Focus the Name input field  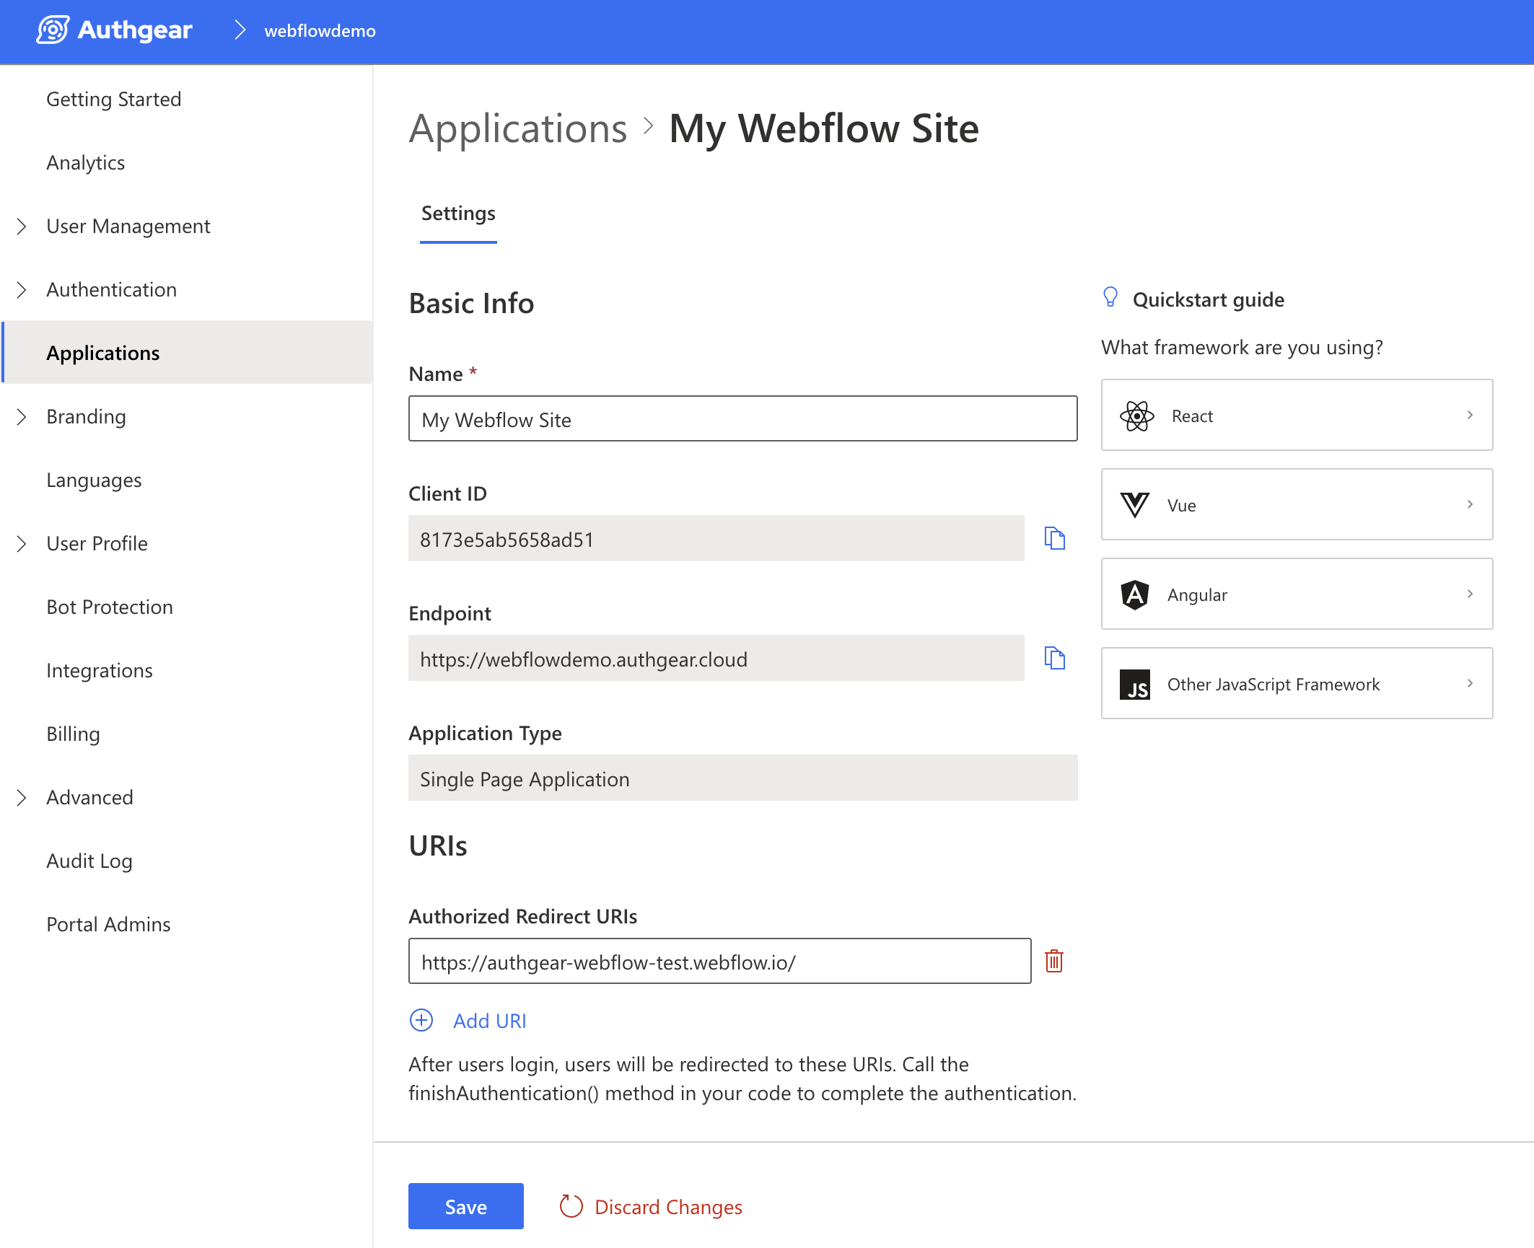[x=742, y=419]
